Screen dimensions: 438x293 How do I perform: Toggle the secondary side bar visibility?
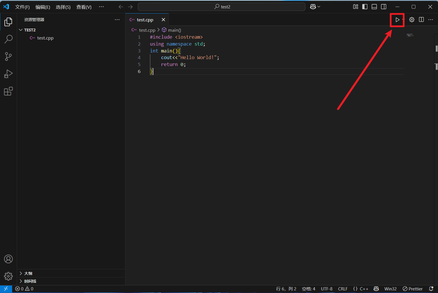coord(384,7)
